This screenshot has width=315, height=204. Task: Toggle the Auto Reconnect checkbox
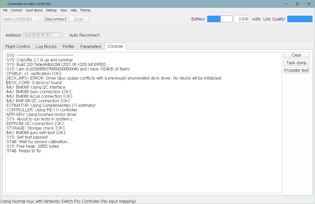[67, 35]
